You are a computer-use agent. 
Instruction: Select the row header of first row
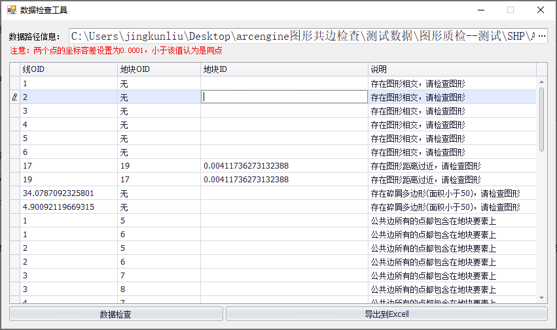14,84
